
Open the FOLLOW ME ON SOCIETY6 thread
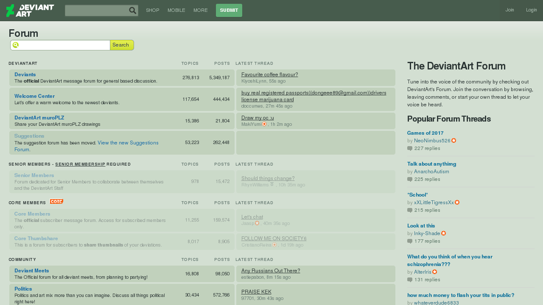274,238
